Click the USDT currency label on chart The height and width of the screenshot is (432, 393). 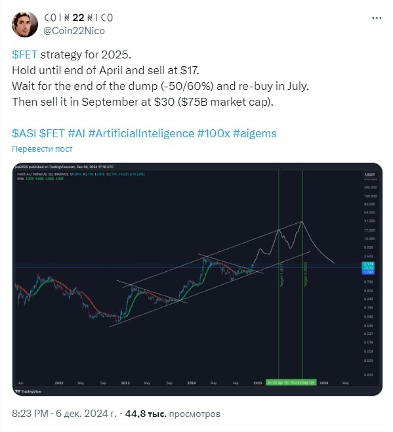(x=369, y=175)
